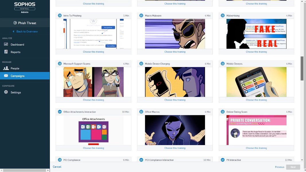Viewport: 306px width, 172px height.
Task: Click the Intro To Phishing 5 Min label
Action: click(x=126, y=15)
